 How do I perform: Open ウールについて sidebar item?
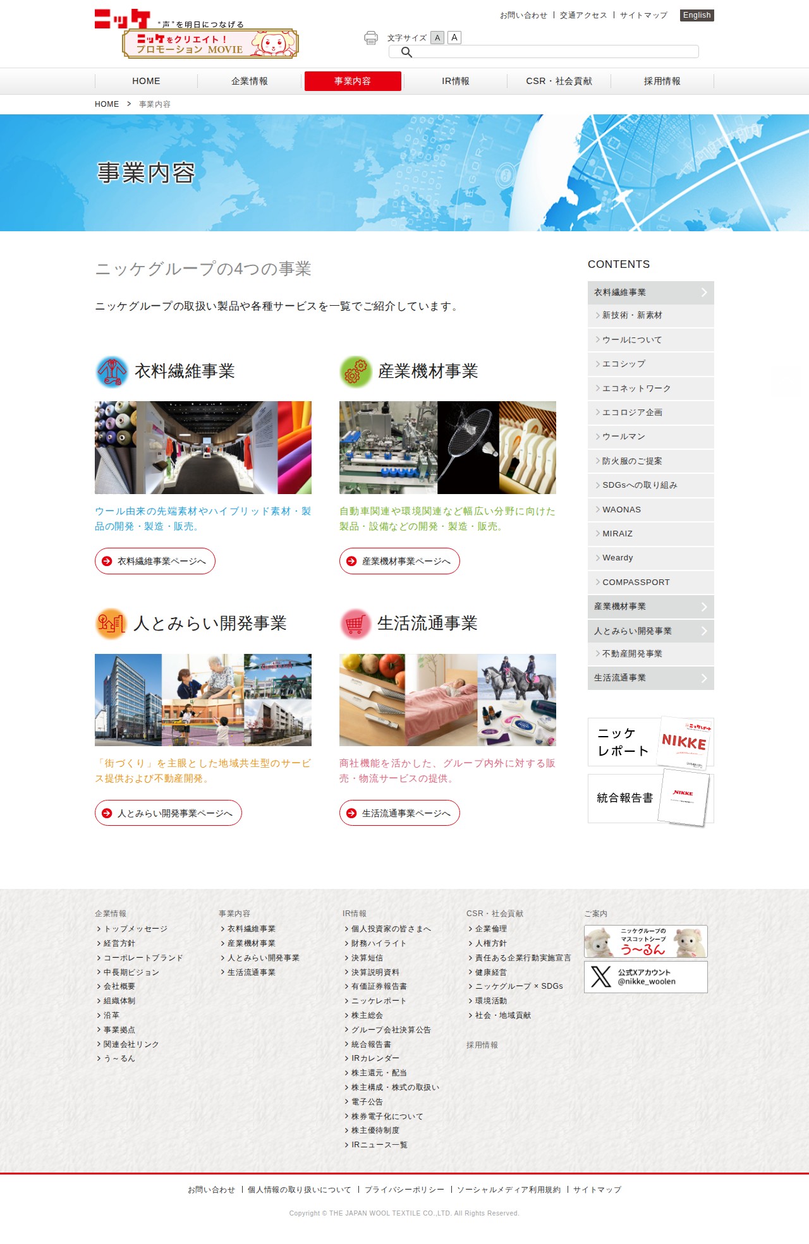pyautogui.click(x=651, y=340)
